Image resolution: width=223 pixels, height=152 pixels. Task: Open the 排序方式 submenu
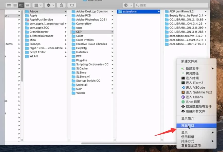[x=197, y=141]
